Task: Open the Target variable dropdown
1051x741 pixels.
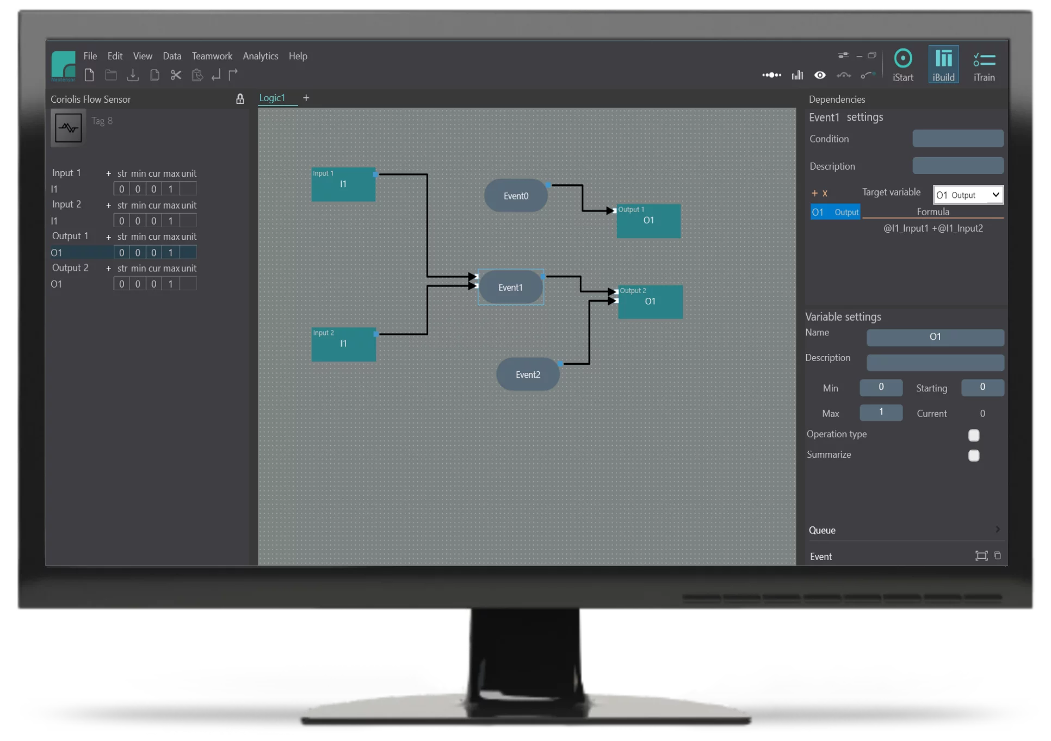Action: tap(968, 195)
